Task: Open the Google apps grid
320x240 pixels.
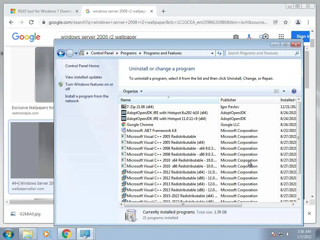Action: (281, 36)
